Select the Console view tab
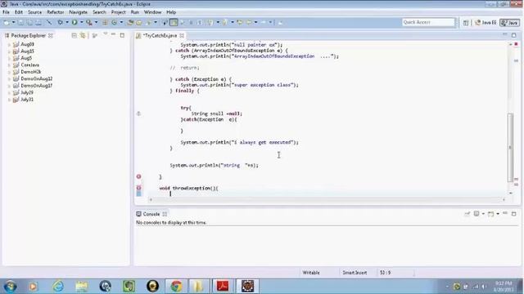The image size is (524, 294). coord(151,214)
